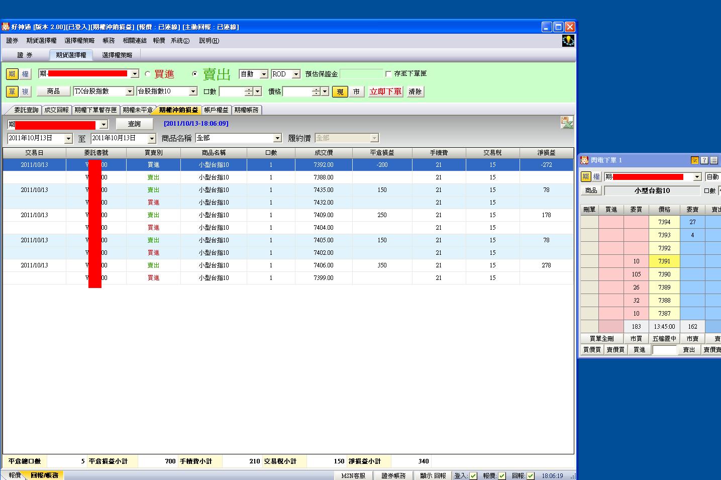Switch to the 選擇權策略 main tab
This screenshot has width=721, height=480.
117,55
